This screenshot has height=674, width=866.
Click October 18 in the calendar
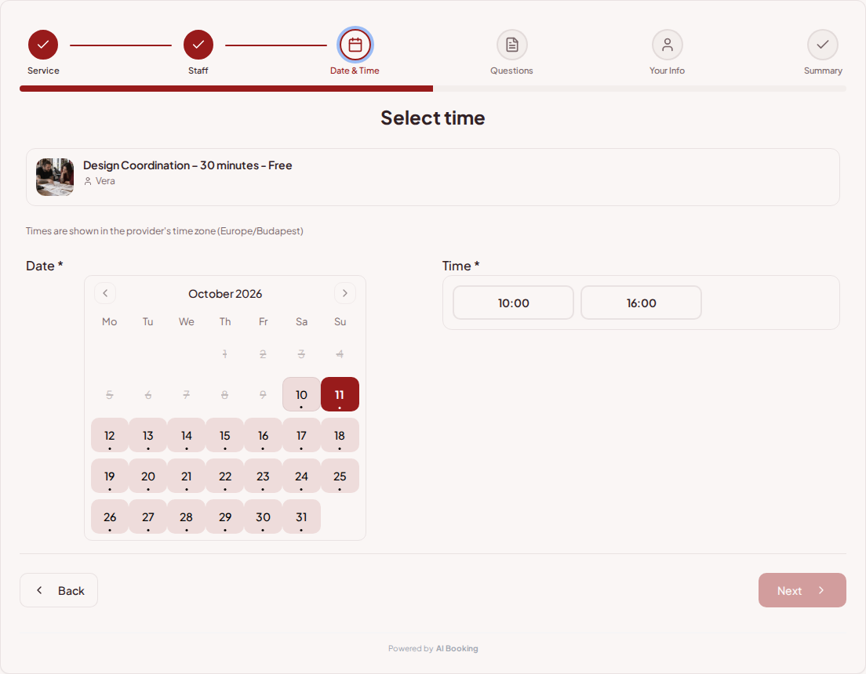(340, 435)
